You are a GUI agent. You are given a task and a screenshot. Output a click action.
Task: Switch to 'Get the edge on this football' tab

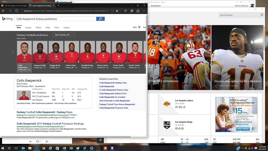pyautogui.click(x=14, y=5)
